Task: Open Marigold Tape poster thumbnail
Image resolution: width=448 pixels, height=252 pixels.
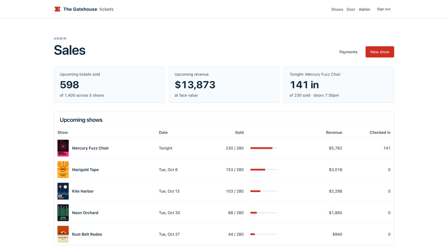Action: 63,170
